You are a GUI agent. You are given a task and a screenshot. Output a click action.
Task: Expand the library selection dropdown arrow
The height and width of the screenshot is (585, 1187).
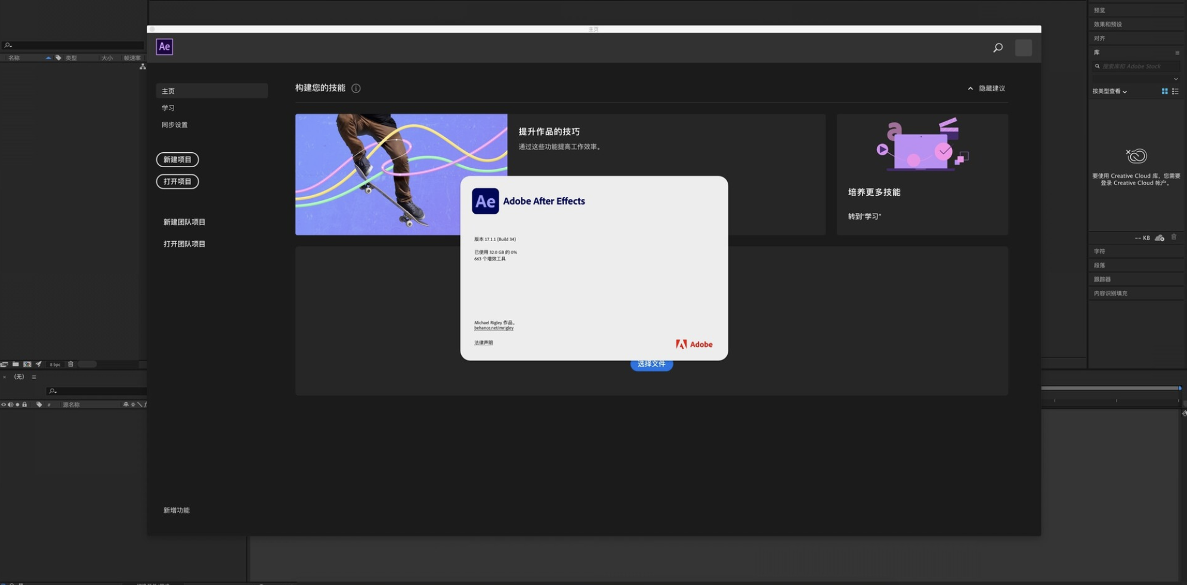pos(1176,79)
